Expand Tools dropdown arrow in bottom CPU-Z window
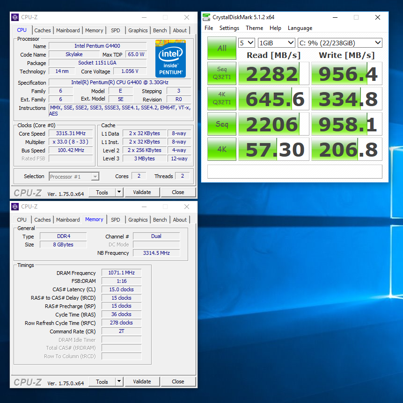The width and height of the screenshot is (403, 403). [119, 381]
